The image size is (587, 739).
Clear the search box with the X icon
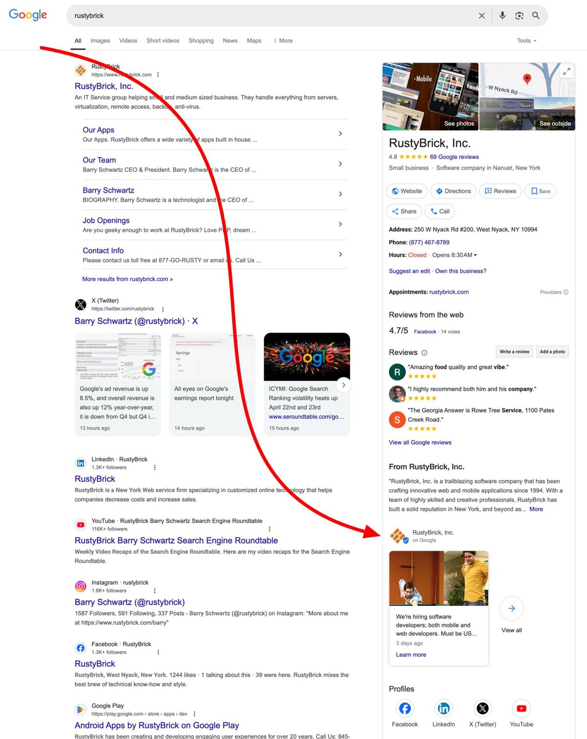482,16
